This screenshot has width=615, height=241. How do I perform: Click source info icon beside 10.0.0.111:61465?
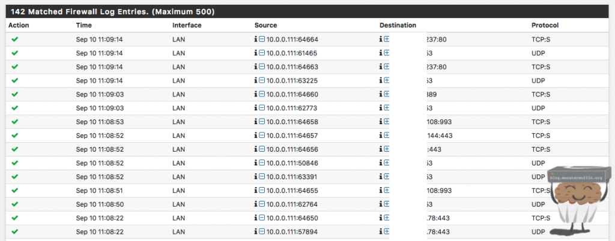[256, 53]
